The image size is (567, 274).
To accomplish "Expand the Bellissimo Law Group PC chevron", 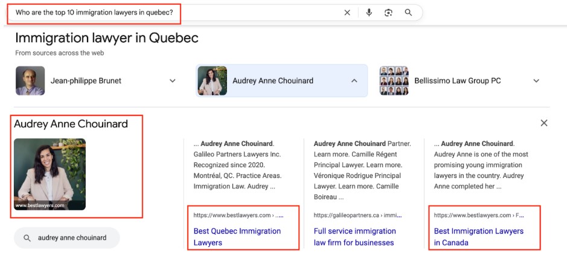I will click(x=536, y=81).
